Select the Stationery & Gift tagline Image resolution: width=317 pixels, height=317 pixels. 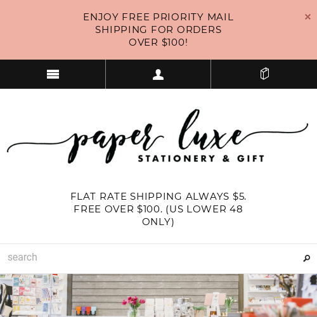[201, 158]
